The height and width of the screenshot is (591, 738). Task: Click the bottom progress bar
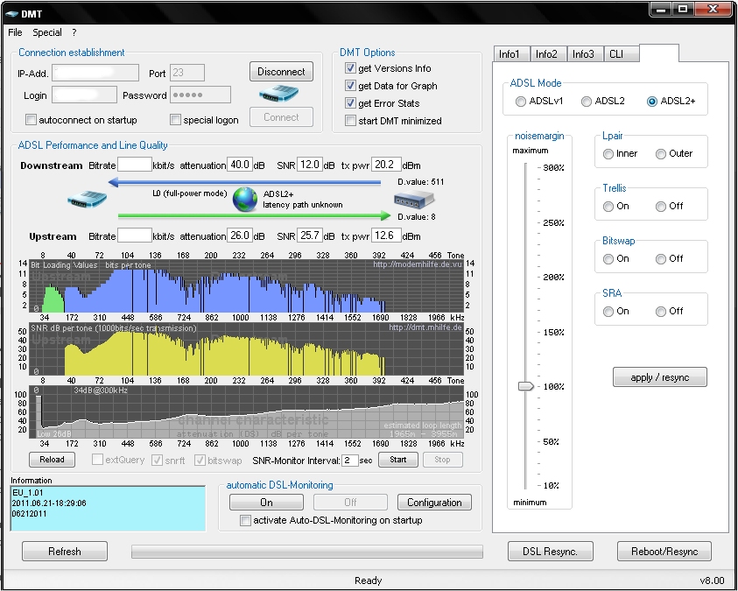tap(307, 552)
